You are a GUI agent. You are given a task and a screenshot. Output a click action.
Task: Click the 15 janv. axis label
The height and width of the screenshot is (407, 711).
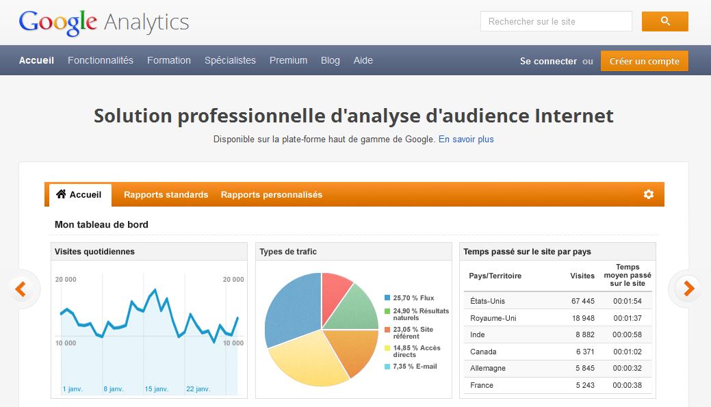tap(157, 389)
